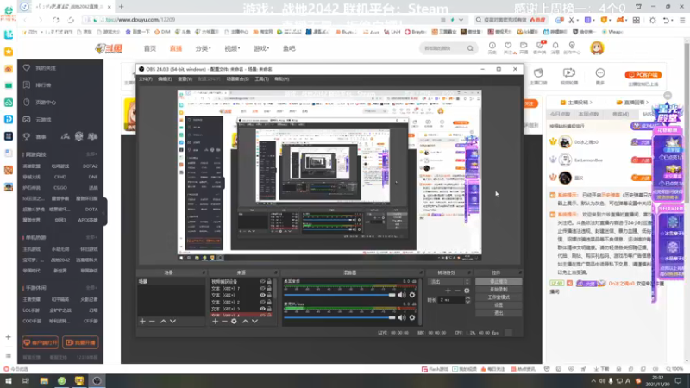Select the DOTA2 entry in Douyu sidebar
Viewport: 690px width, 388px height.
(91, 166)
